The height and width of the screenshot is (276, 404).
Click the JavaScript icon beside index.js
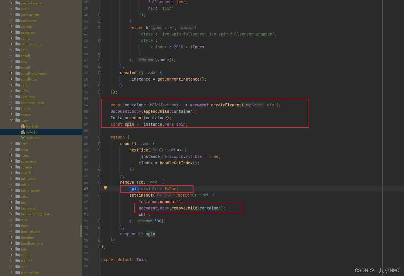tap(23, 126)
